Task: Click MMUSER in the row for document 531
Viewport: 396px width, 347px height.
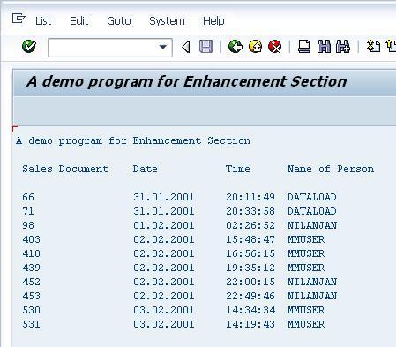Action: point(306,324)
